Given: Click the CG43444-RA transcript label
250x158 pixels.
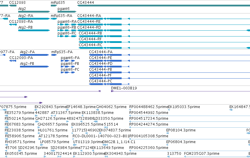Looking at the screenshot, I should pos(89,16).
